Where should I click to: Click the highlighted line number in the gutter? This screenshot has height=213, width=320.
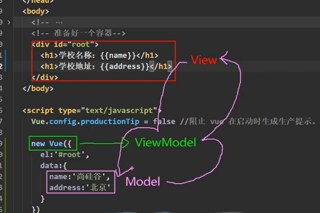(x=3, y=66)
